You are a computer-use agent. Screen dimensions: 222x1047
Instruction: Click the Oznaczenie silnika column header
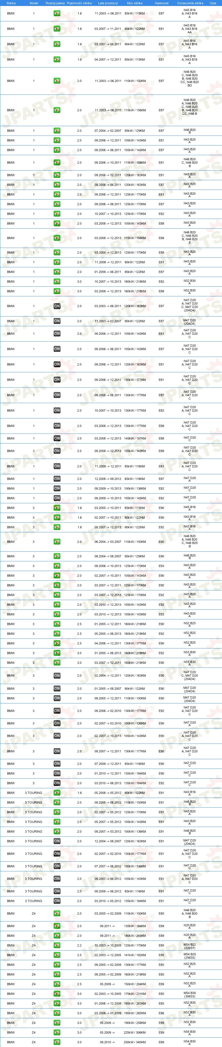coord(190,3)
